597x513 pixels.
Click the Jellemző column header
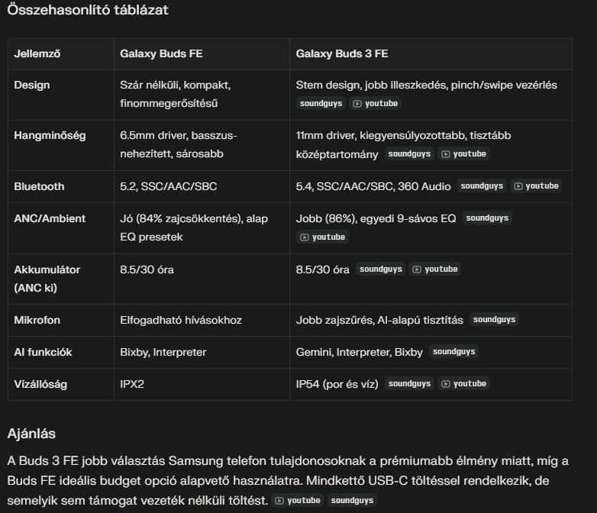coord(37,54)
